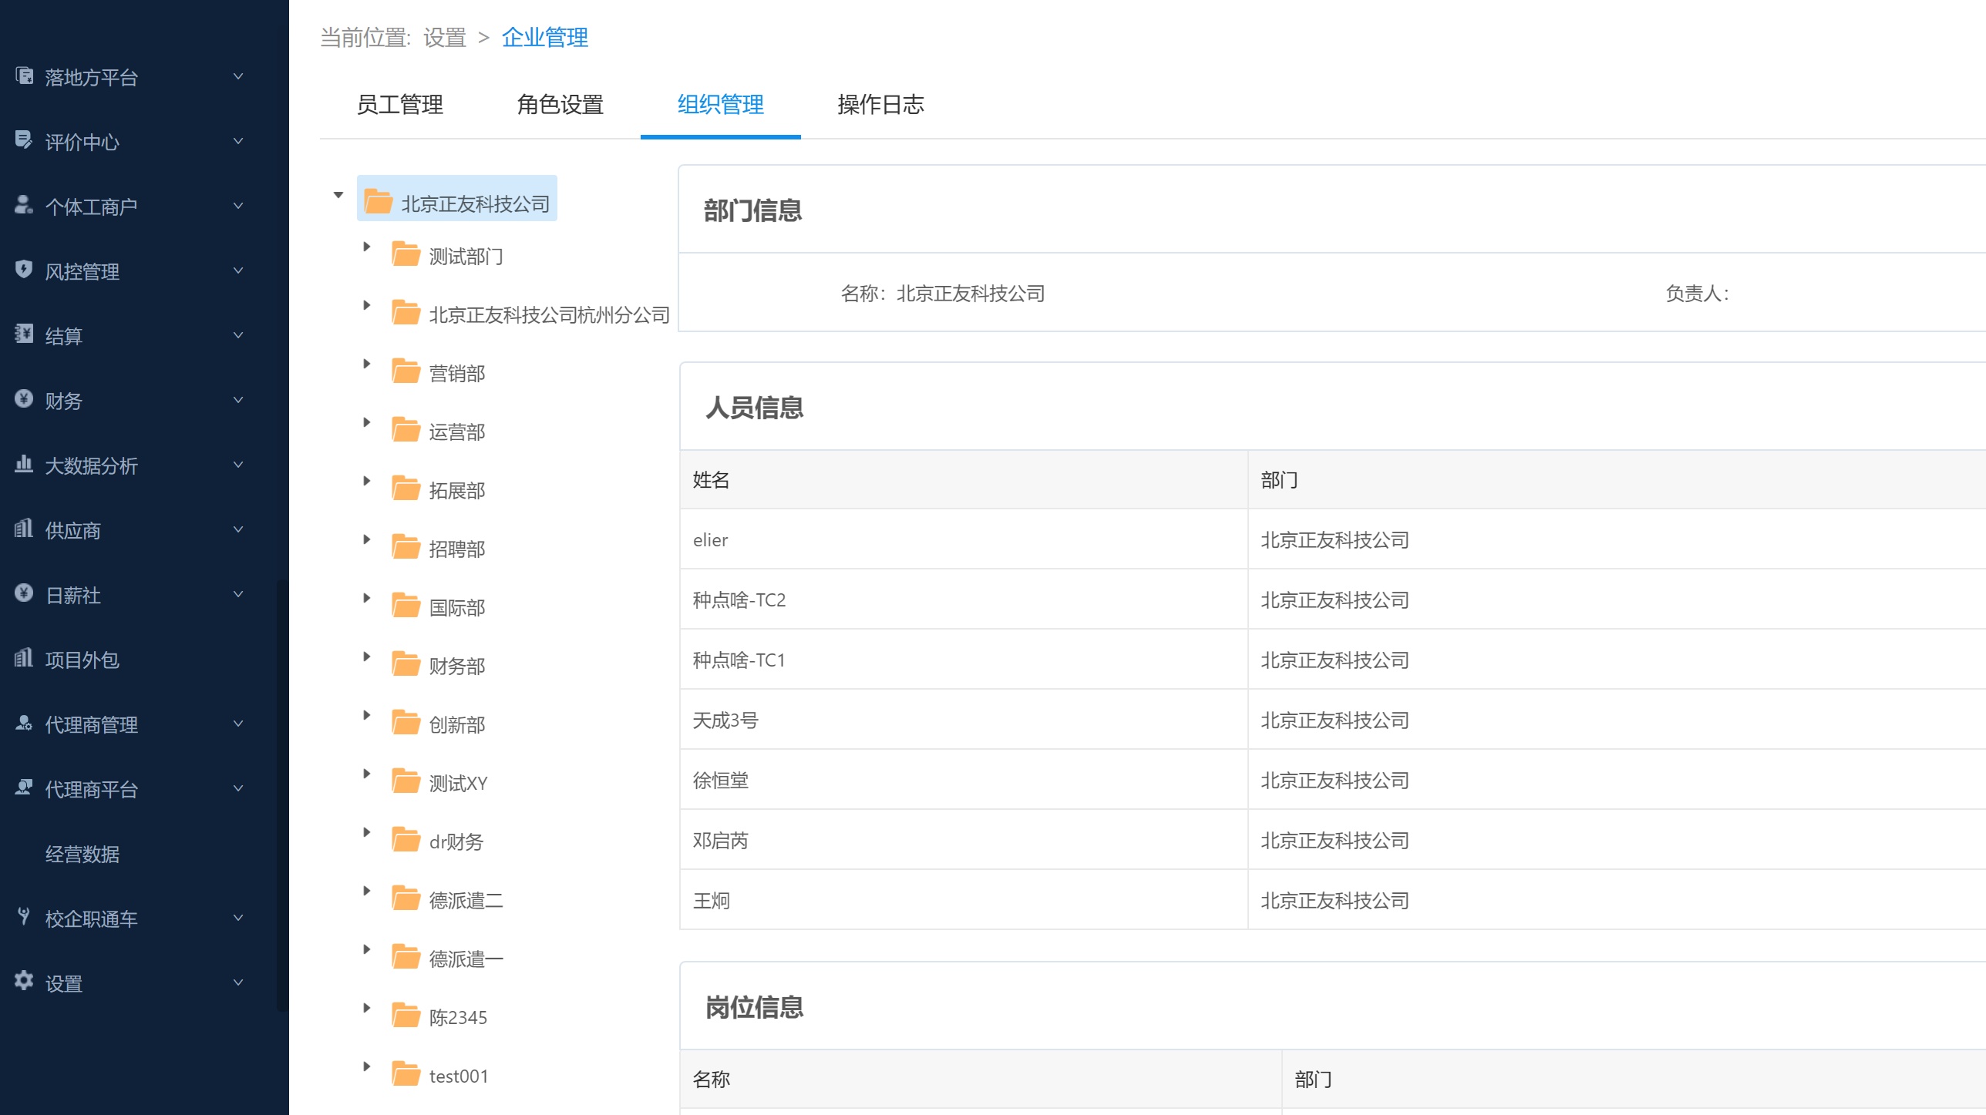The width and height of the screenshot is (1986, 1115).
Task: Select 德派遣二 department label
Action: (466, 900)
